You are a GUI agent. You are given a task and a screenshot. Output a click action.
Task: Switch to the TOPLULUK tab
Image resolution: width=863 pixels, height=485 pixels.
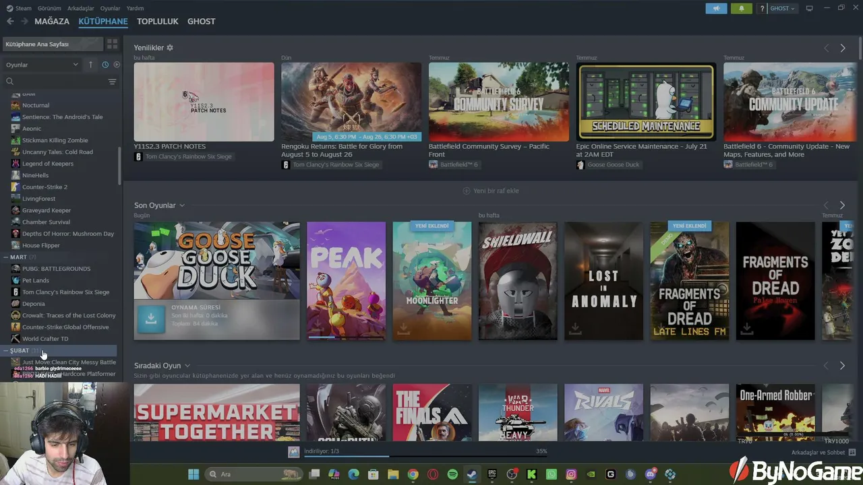pyautogui.click(x=158, y=22)
